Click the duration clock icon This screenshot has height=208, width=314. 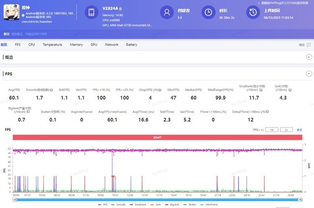(x=209, y=13)
